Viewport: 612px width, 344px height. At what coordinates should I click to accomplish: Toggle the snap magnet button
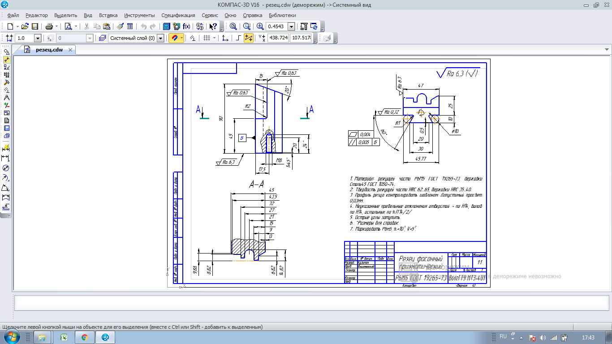(x=174, y=38)
